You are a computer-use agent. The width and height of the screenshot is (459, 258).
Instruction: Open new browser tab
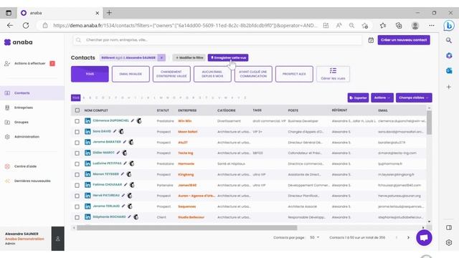[109, 13]
